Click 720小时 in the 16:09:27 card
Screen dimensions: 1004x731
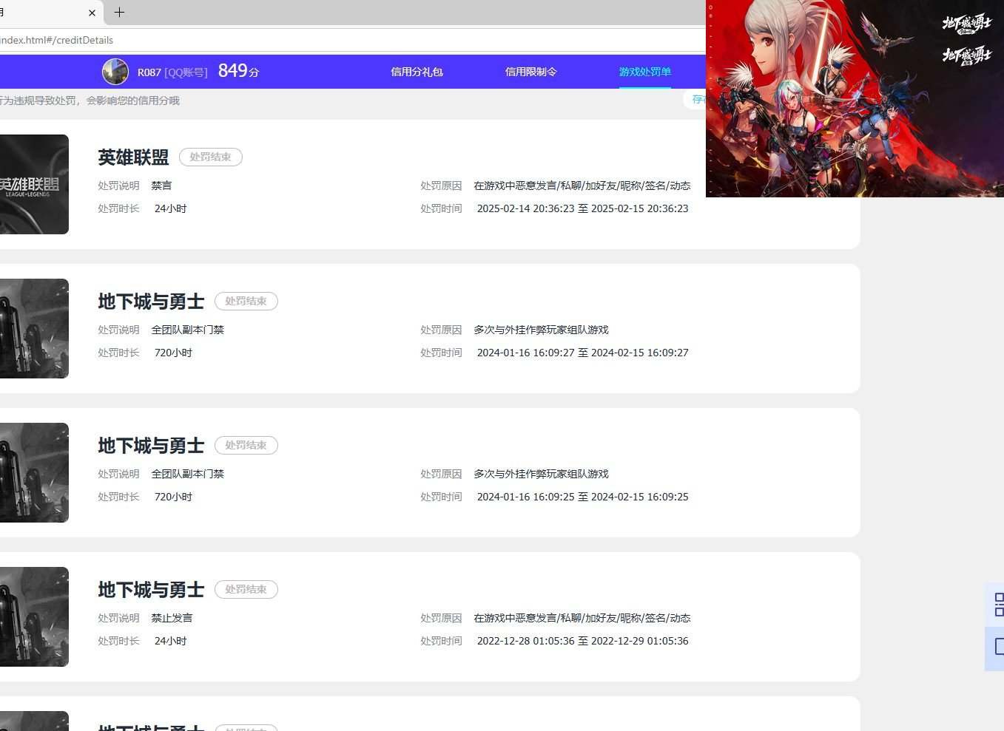(x=173, y=353)
